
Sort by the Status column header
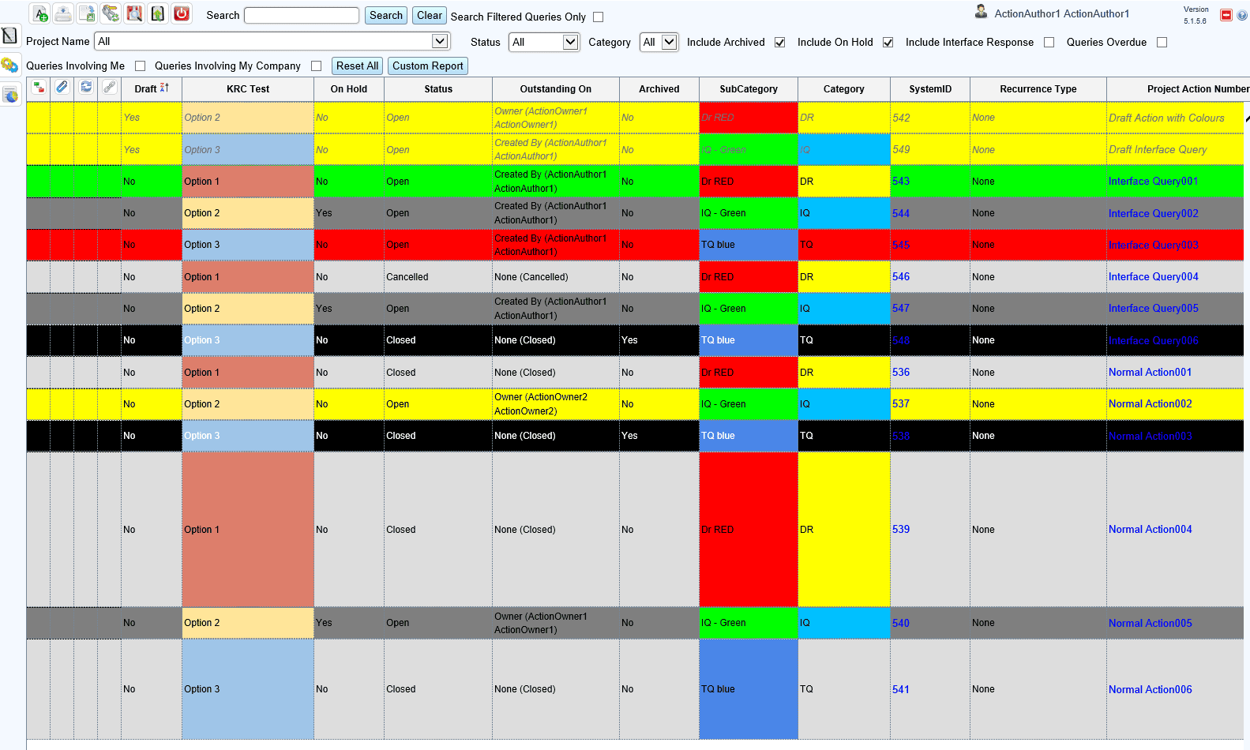click(x=438, y=89)
